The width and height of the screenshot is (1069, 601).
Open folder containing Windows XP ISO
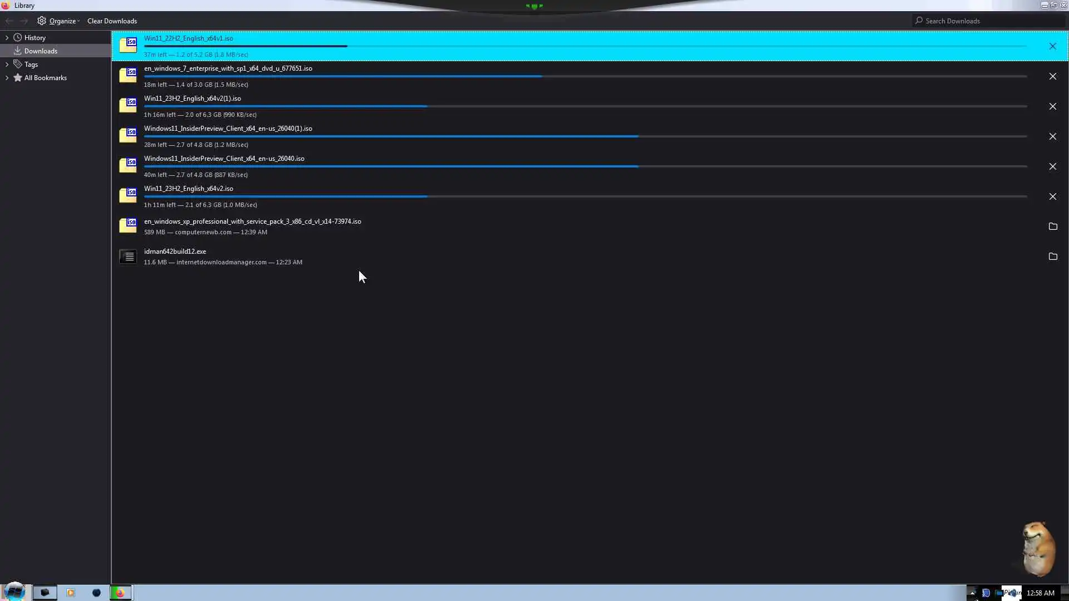[x=1052, y=226]
